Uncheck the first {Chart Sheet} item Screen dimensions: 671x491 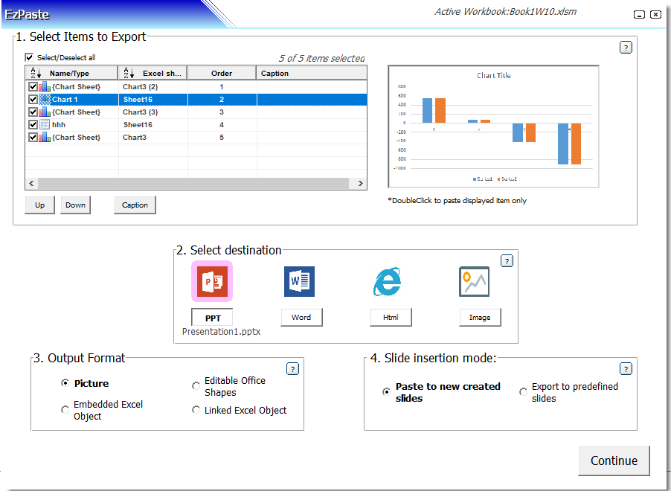pos(33,86)
